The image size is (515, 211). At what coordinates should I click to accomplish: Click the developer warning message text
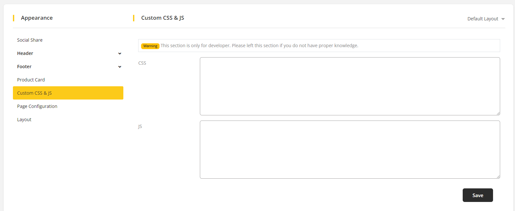pyautogui.click(x=259, y=46)
